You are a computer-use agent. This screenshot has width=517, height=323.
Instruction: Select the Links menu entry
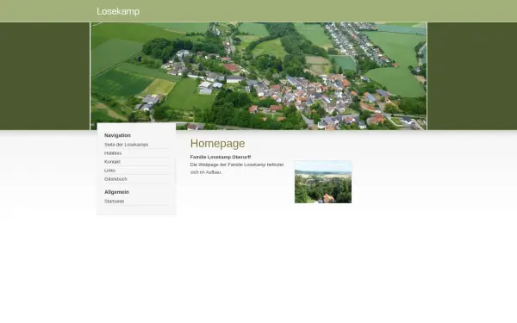click(109, 171)
